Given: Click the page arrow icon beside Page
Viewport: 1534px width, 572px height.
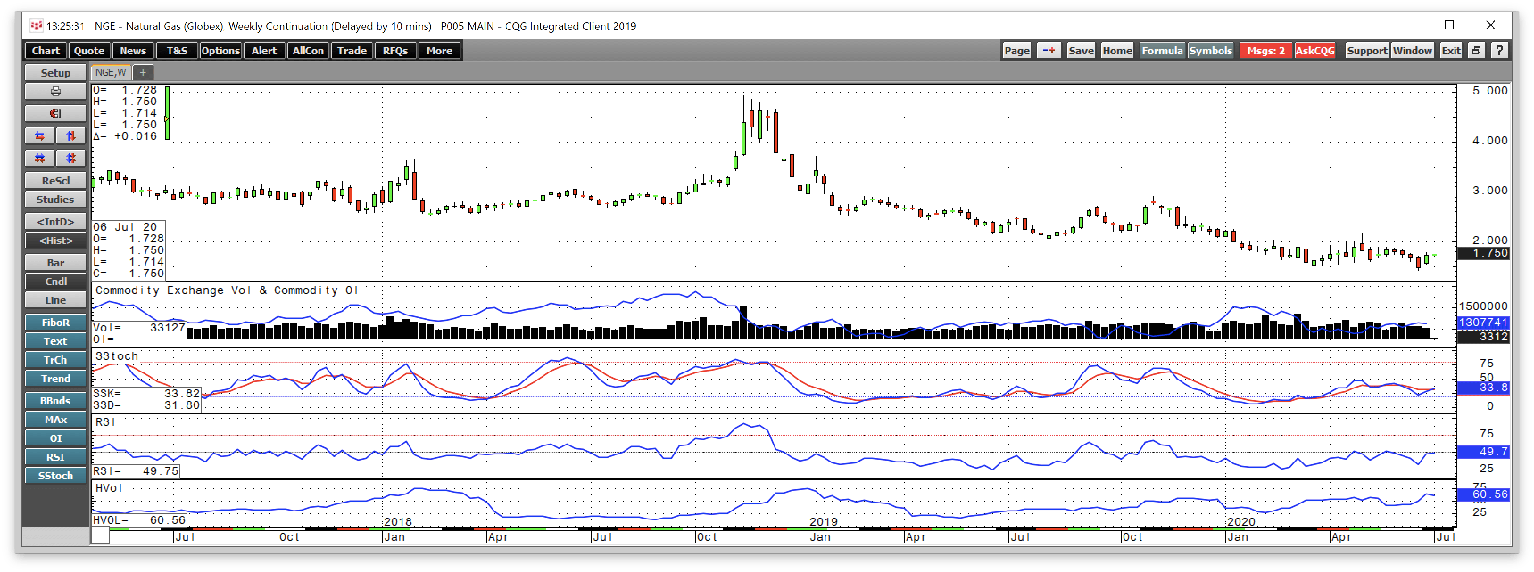Looking at the screenshot, I should coord(1049,50).
